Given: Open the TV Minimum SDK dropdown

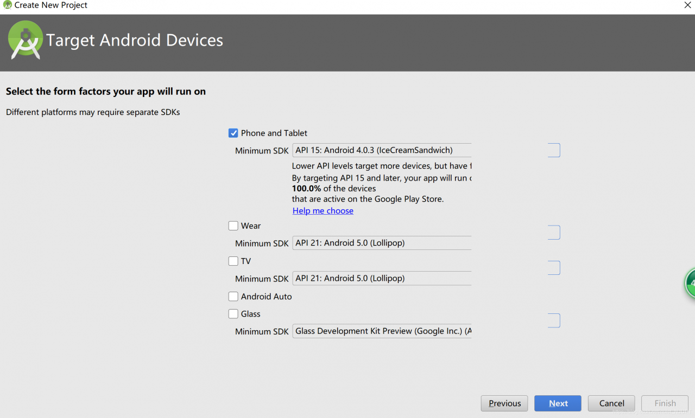Looking at the screenshot, I should point(382,278).
